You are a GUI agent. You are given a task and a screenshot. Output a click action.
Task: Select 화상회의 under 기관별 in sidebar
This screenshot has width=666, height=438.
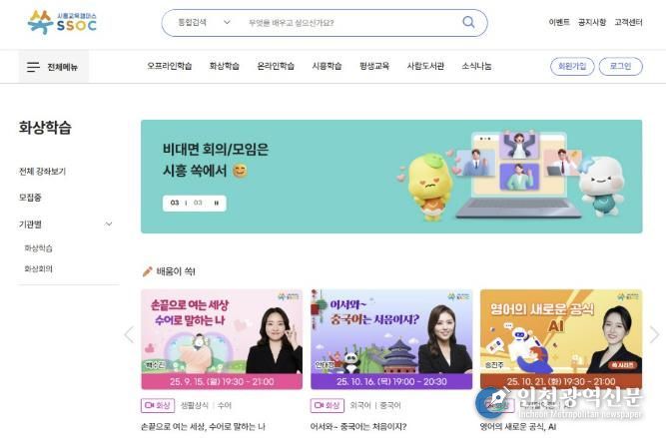38,268
